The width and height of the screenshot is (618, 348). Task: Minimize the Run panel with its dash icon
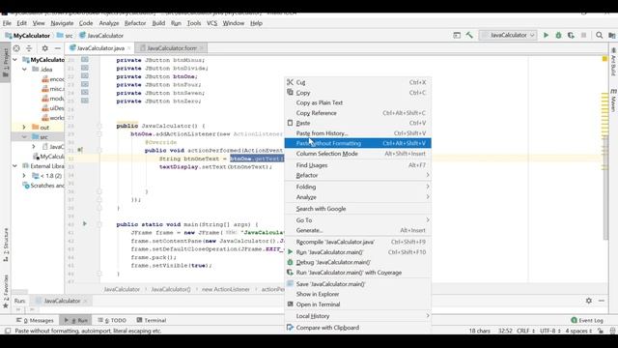click(x=601, y=301)
